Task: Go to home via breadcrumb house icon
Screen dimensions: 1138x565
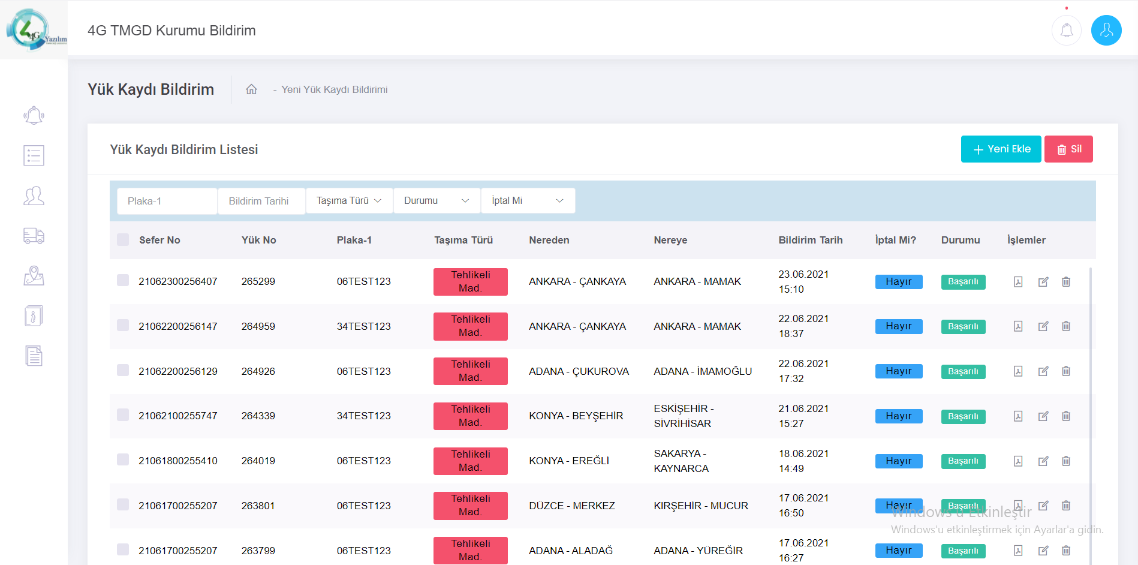Action: click(251, 89)
